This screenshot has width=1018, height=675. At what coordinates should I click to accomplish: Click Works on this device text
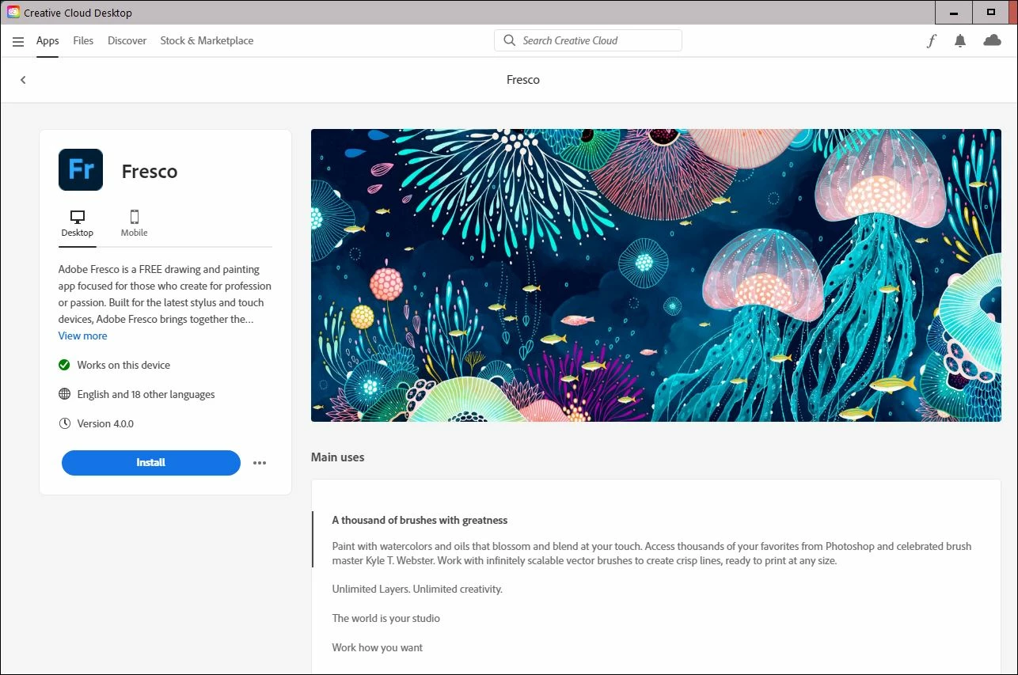[x=123, y=365]
